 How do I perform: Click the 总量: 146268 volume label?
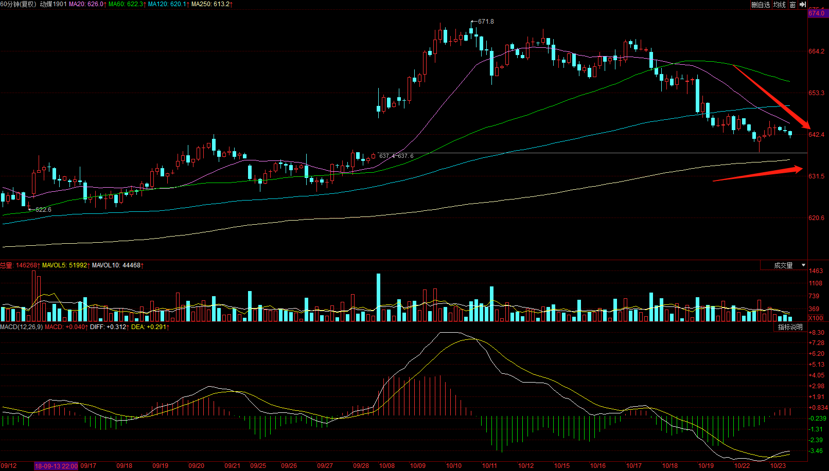[20, 265]
